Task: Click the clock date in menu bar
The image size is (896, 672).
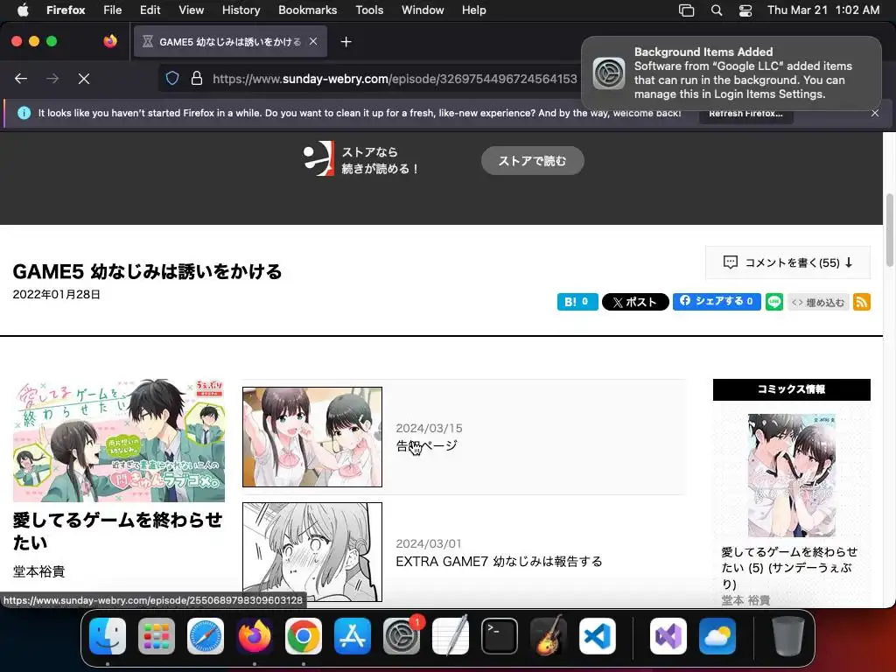Action: click(x=823, y=10)
